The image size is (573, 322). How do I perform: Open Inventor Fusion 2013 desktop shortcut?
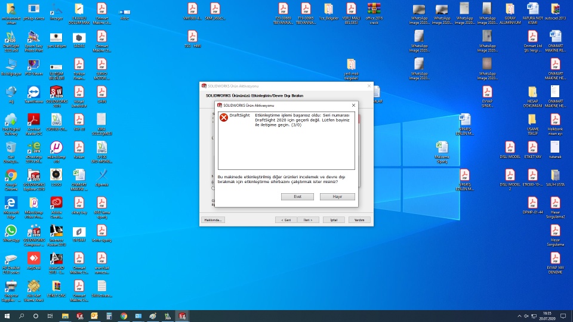(x=56, y=235)
